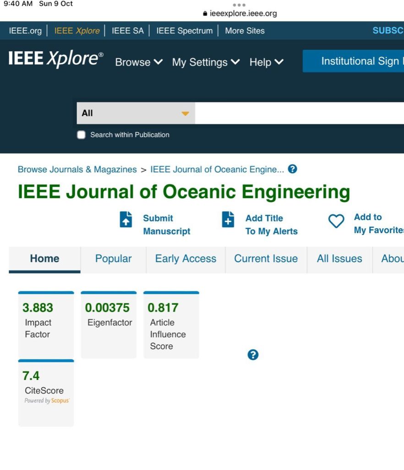Tap the three-dot menu above the address
Screen dimensions: 404x470
click(239, 5)
